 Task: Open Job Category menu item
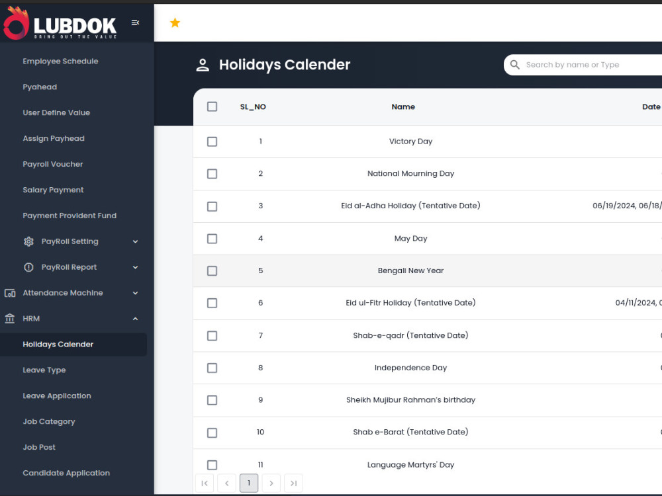click(x=49, y=422)
